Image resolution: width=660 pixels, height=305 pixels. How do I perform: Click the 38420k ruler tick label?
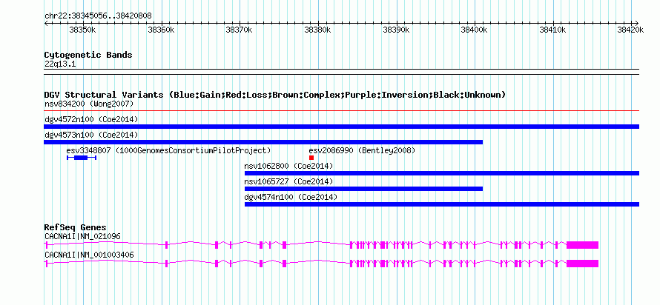coord(630,30)
